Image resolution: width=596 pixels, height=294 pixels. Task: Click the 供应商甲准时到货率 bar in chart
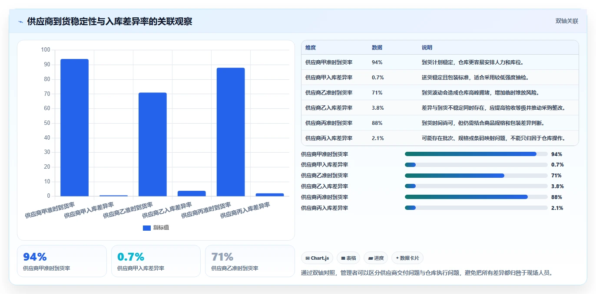pos(74,127)
